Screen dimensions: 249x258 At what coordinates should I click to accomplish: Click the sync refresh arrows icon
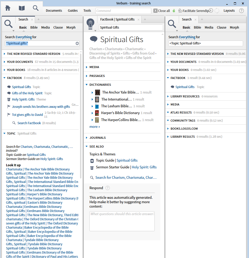pos(217,11)
